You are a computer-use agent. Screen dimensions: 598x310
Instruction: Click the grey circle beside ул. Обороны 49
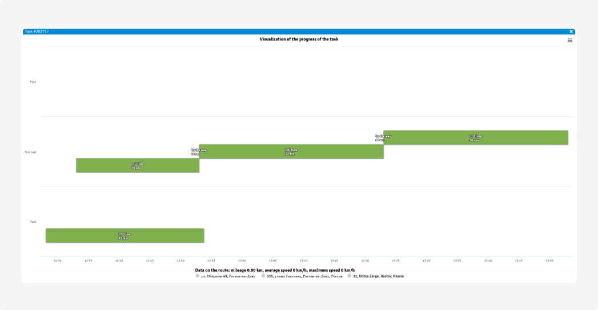coord(198,276)
